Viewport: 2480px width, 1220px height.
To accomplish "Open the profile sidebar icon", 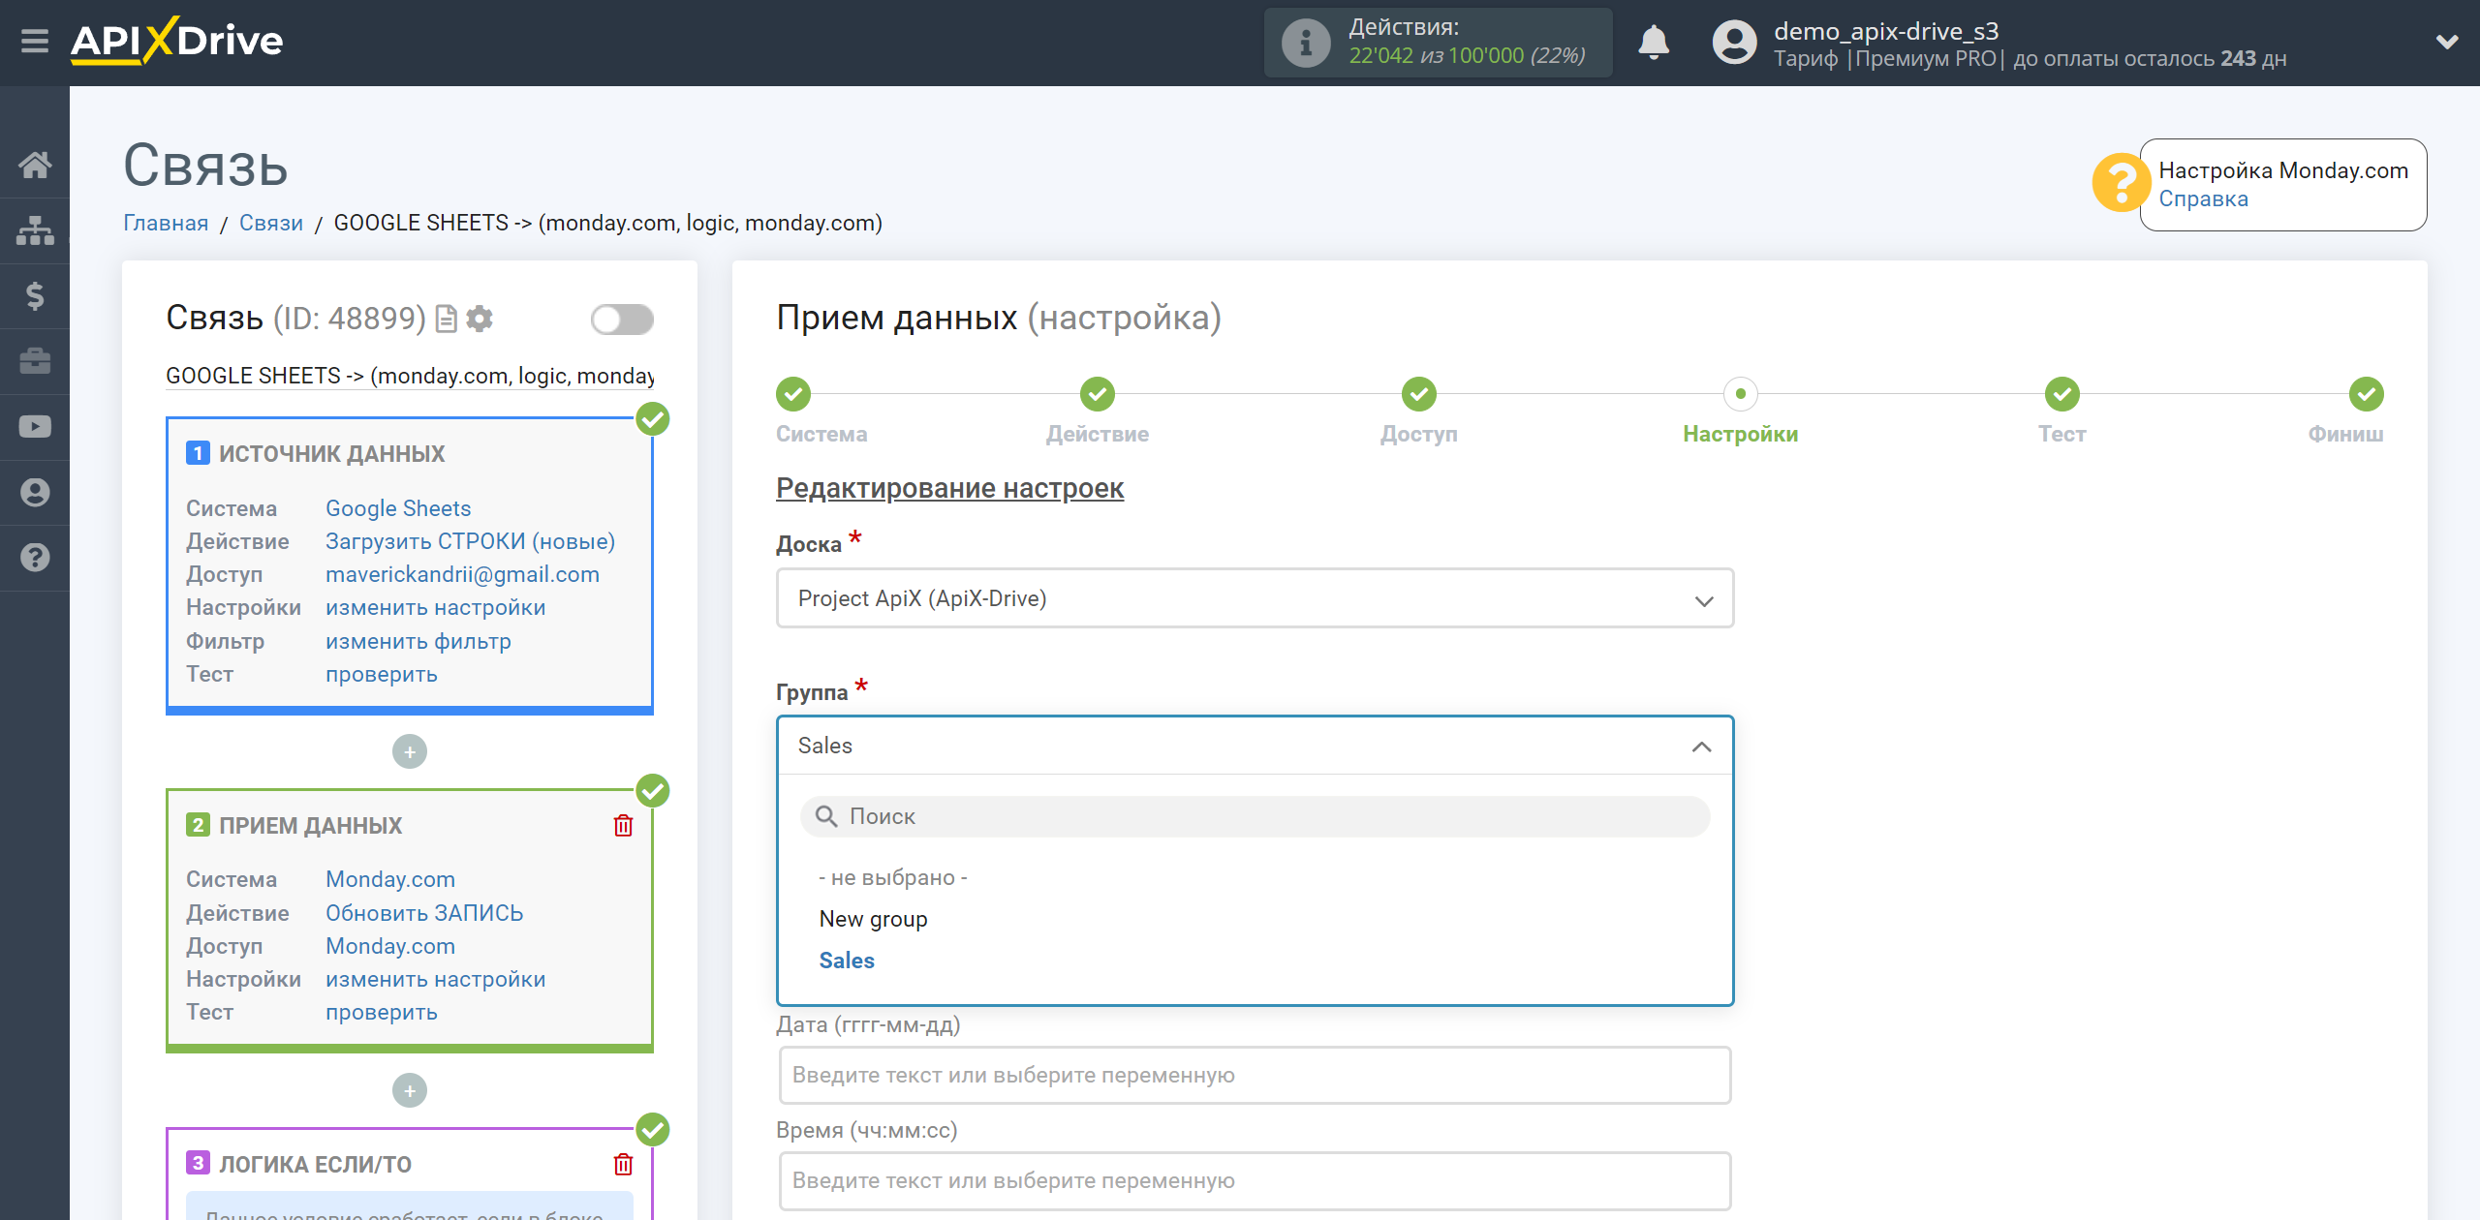I will point(35,493).
